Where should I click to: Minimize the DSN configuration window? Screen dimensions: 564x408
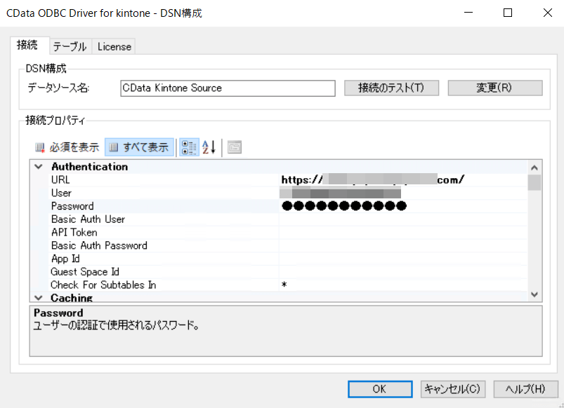pyautogui.click(x=468, y=13)
